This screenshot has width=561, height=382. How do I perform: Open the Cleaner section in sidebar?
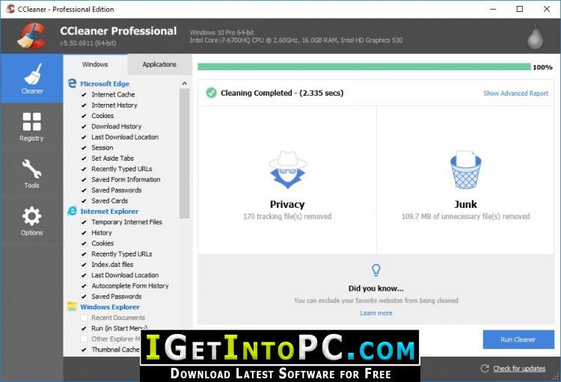pyautogui.click(x=32, y=78)
